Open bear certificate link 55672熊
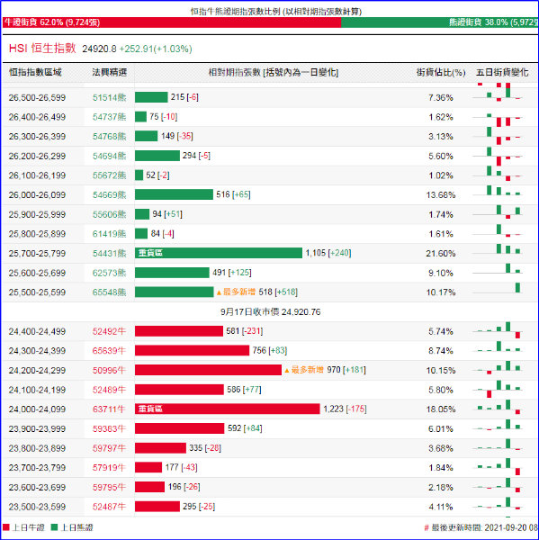This screenshot has width=539, height=540. (109, 175)
